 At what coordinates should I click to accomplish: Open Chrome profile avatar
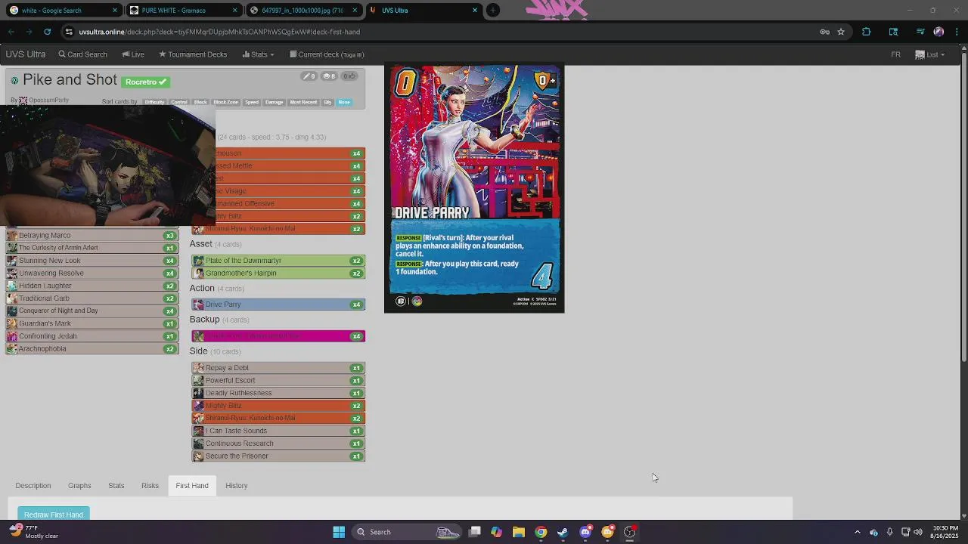pos(939,32)
